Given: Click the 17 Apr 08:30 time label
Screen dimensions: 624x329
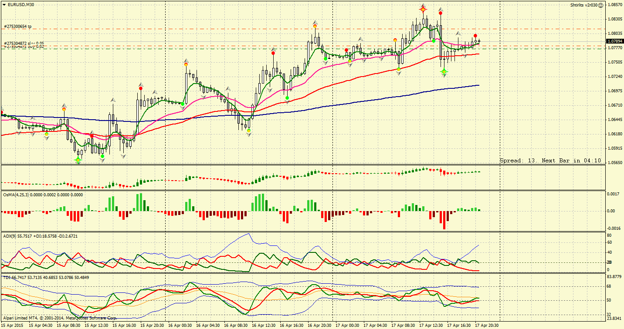Looking at the screenshot, I should (403, 326).
